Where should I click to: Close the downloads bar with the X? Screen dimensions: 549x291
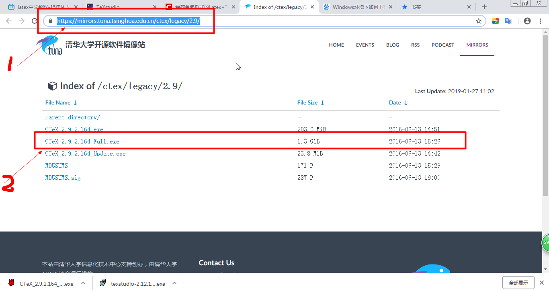tap(543, 283)
